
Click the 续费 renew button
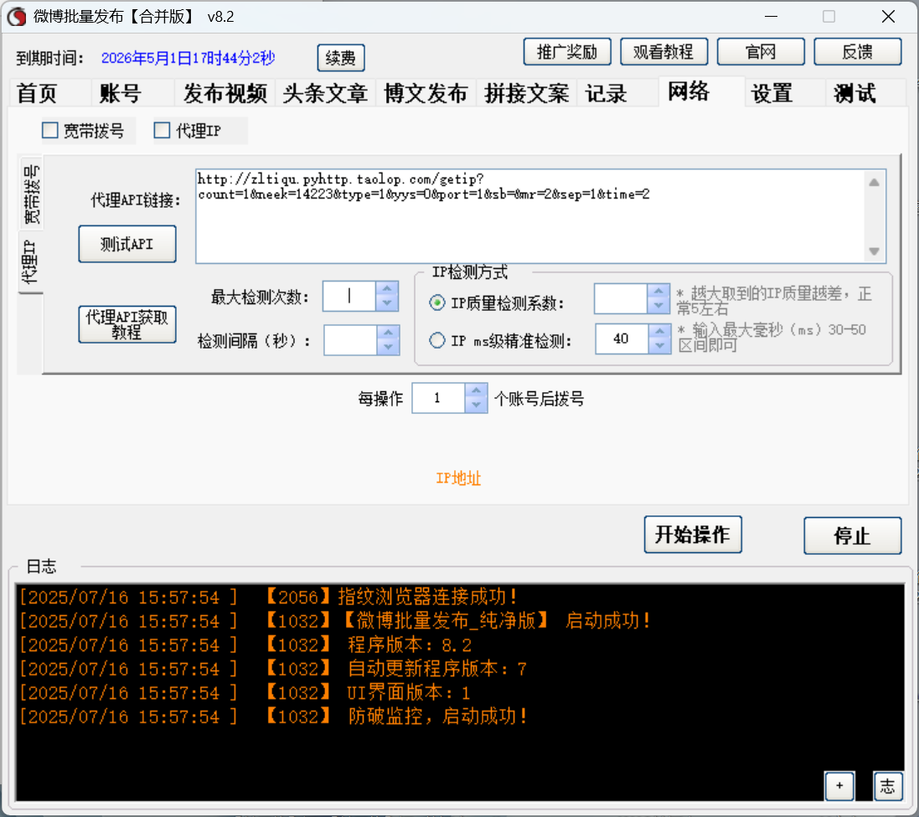point(340,58)
